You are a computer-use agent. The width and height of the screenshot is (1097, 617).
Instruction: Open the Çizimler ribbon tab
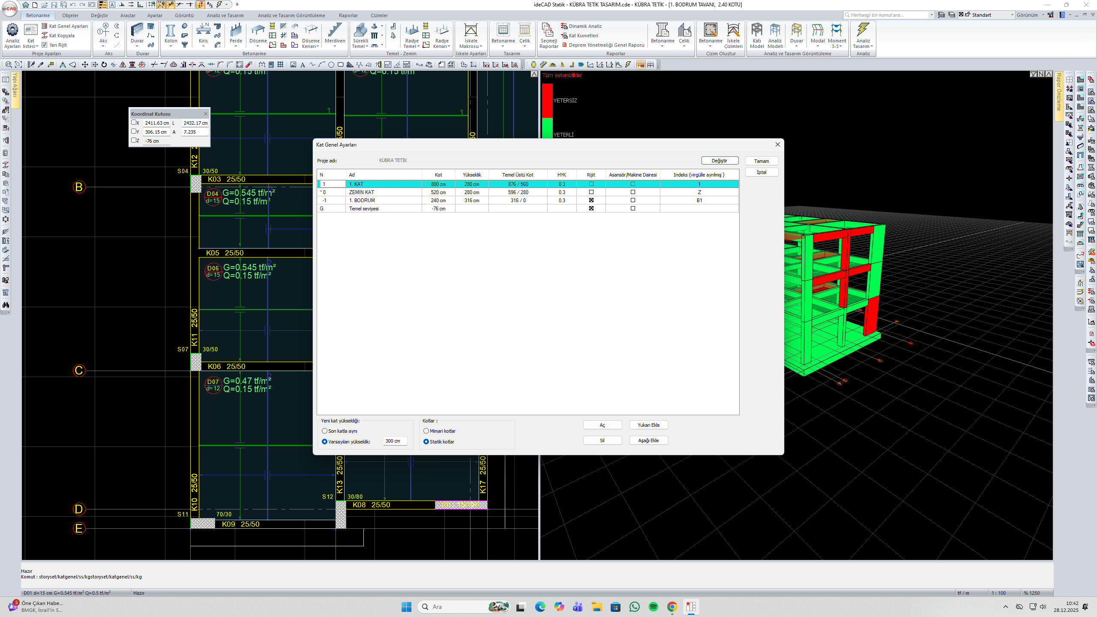click(x=379, y=15)
